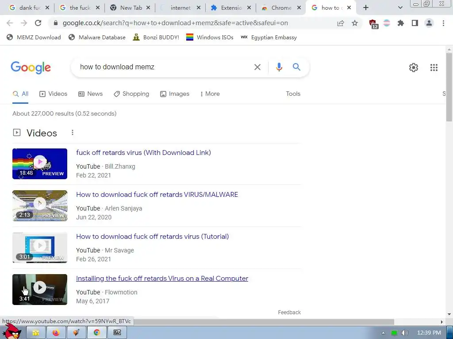Send Feedback on video results

tap(289, 313)
